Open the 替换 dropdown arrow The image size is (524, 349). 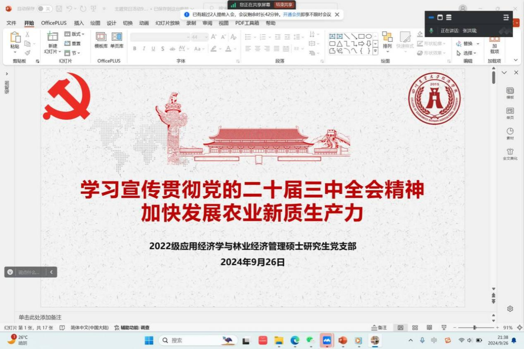(x=478, y=43)
